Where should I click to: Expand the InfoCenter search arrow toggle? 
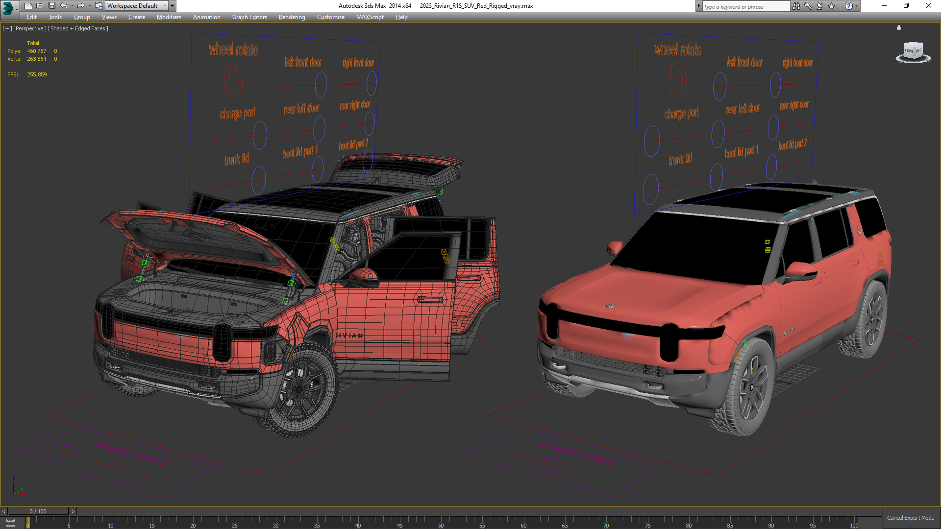(x=698, y=6)
